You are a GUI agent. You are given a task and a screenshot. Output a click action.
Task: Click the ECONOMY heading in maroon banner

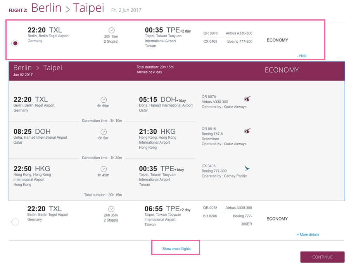pos(282,70)
